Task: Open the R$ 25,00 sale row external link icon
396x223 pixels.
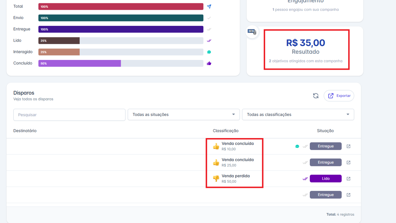Action: click(348, 162)
